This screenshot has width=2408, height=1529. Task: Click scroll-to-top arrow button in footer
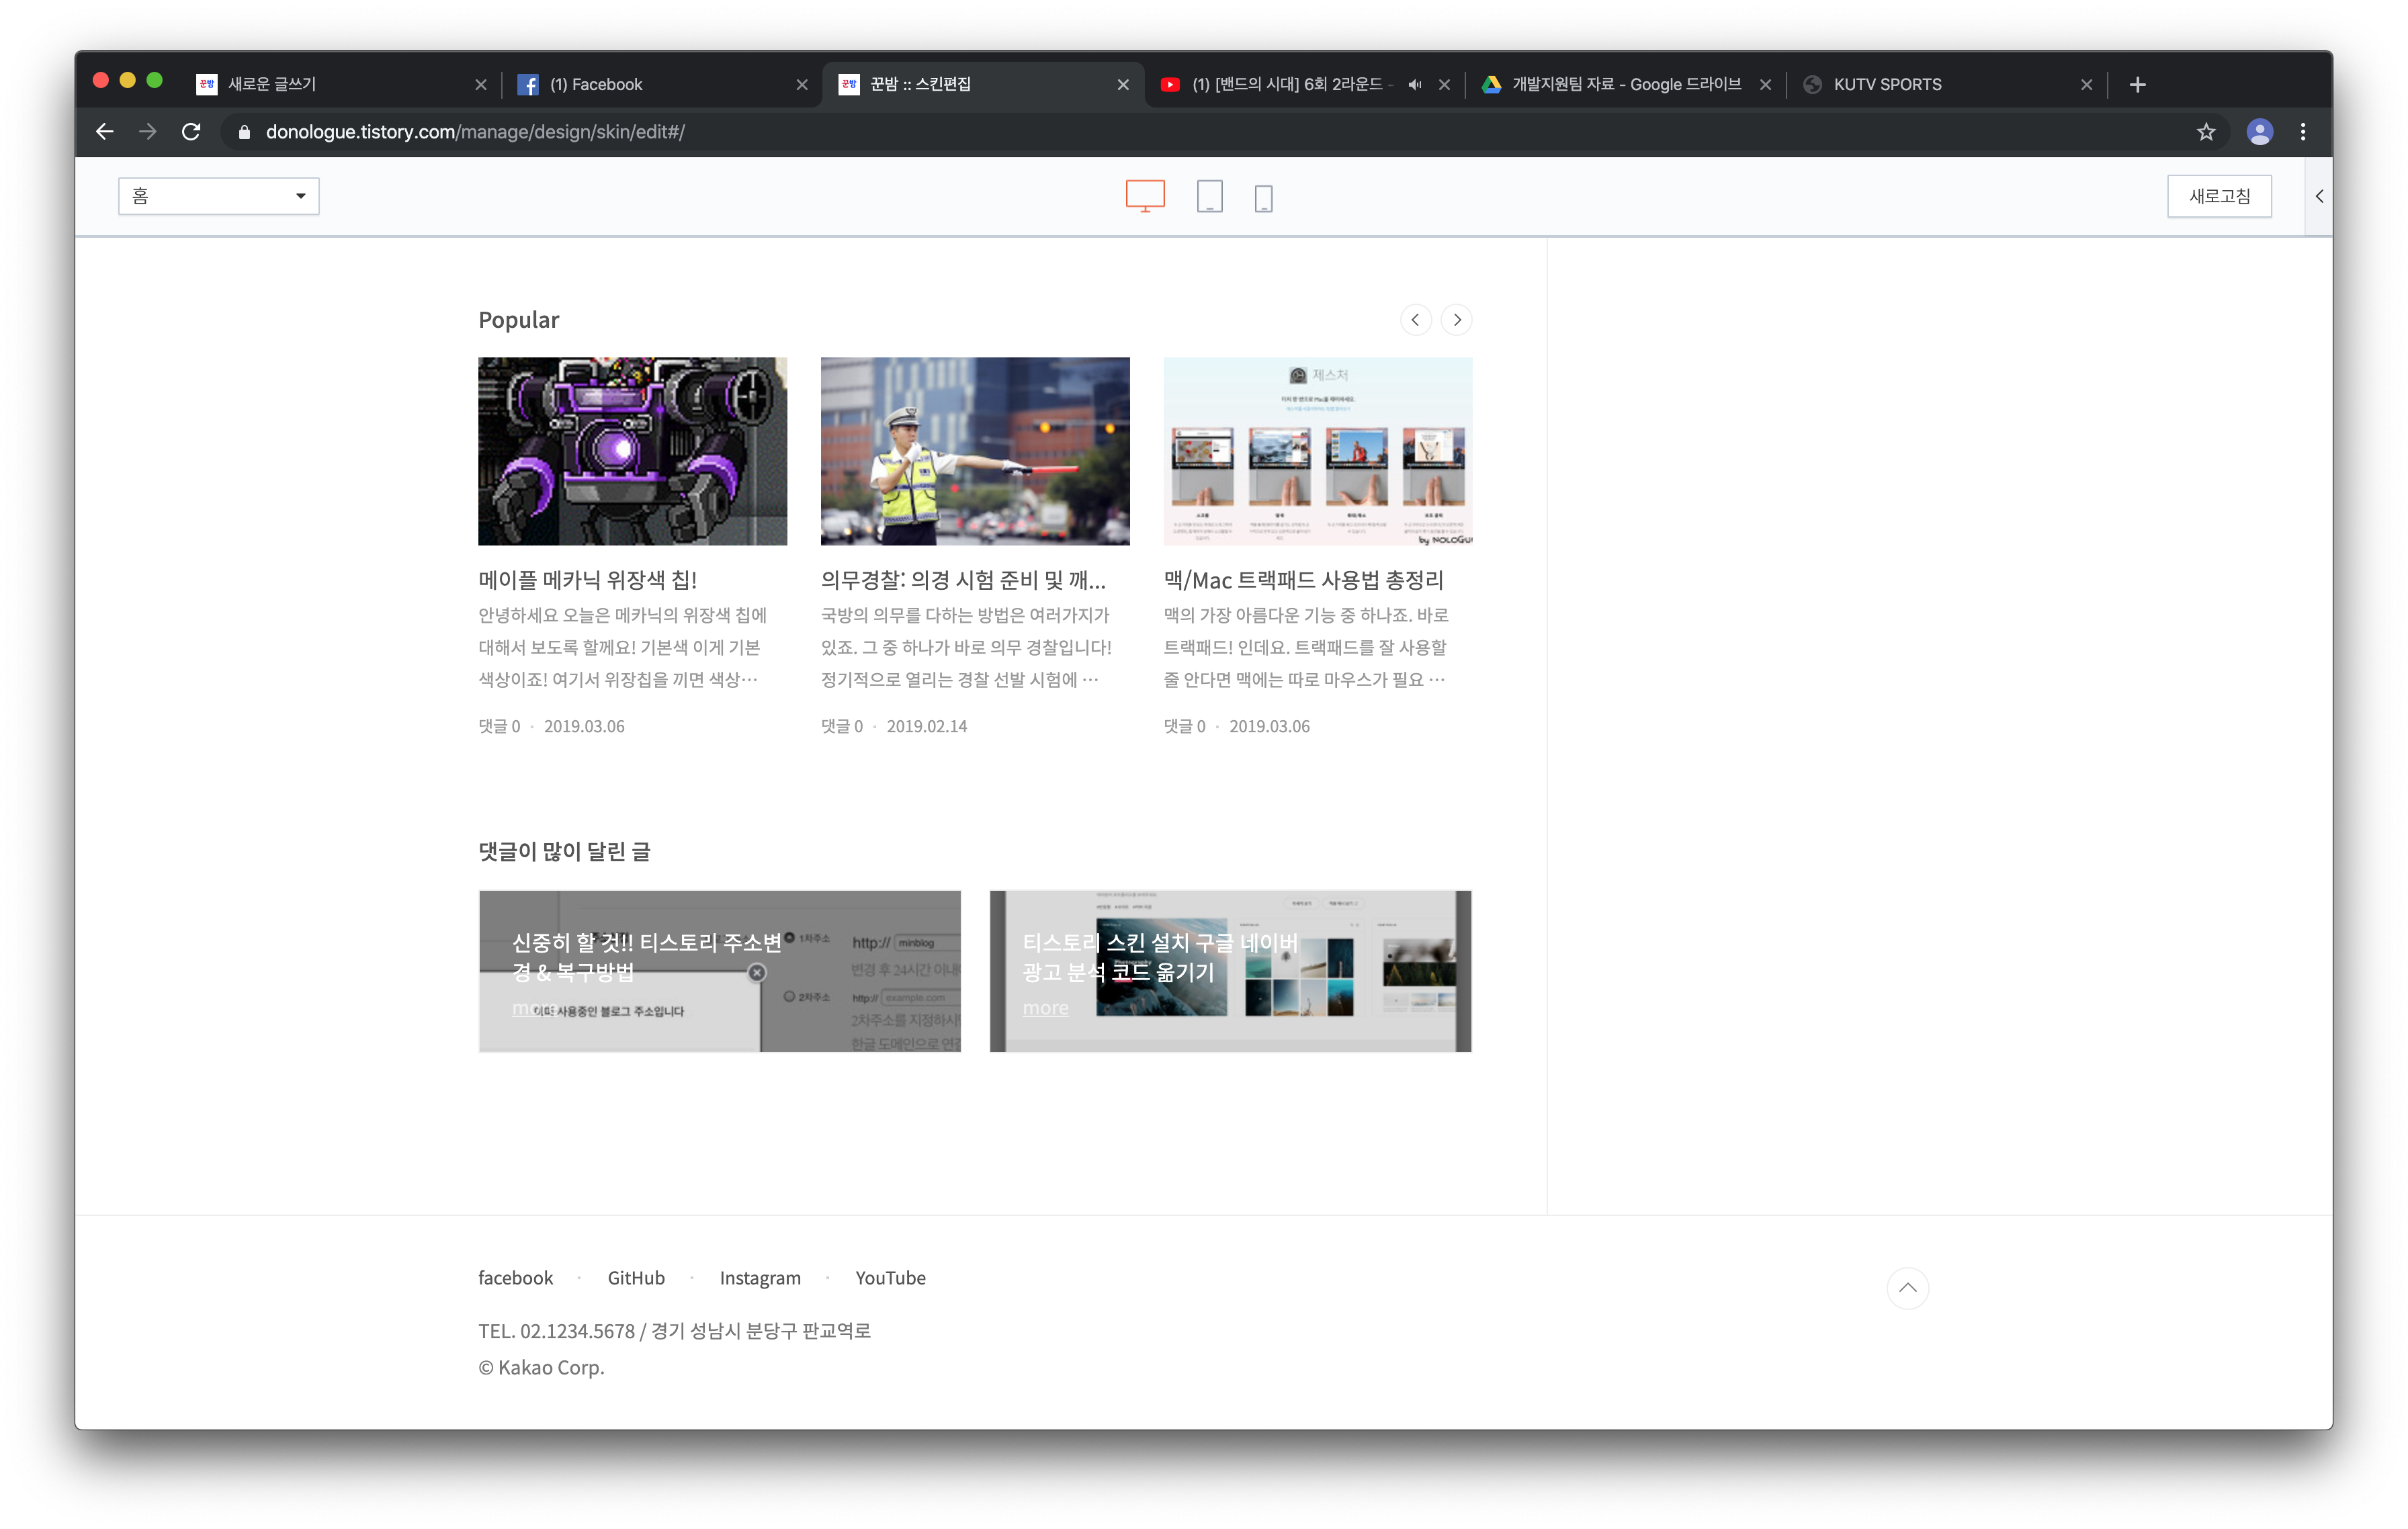tap(1907, 1288)
